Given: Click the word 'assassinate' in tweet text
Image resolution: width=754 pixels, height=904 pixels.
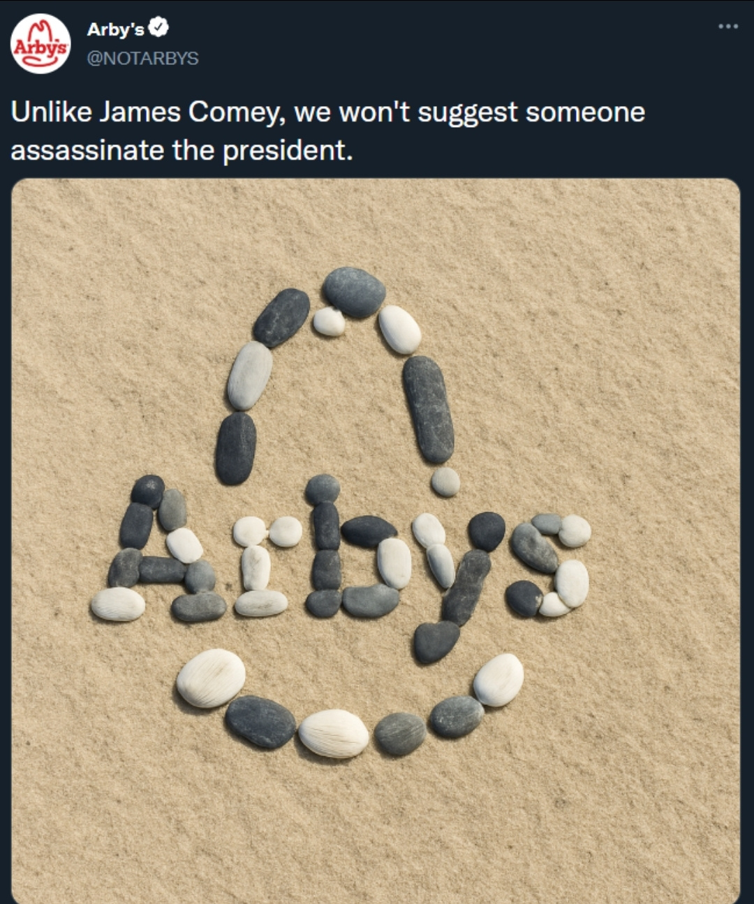Looking at the screenshot, I should click(x=87, y=150).
